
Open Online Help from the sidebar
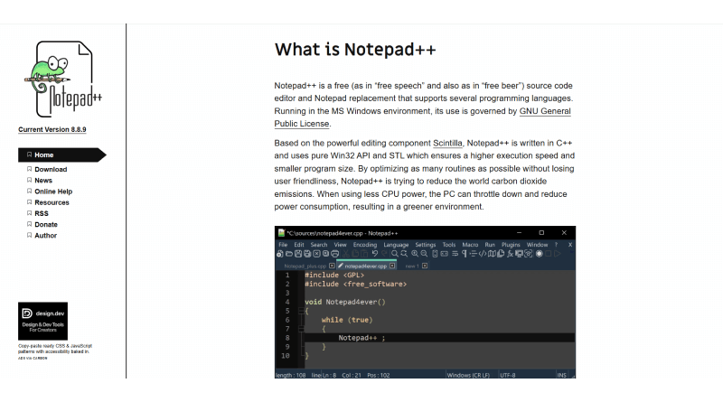tap(53, 192)
